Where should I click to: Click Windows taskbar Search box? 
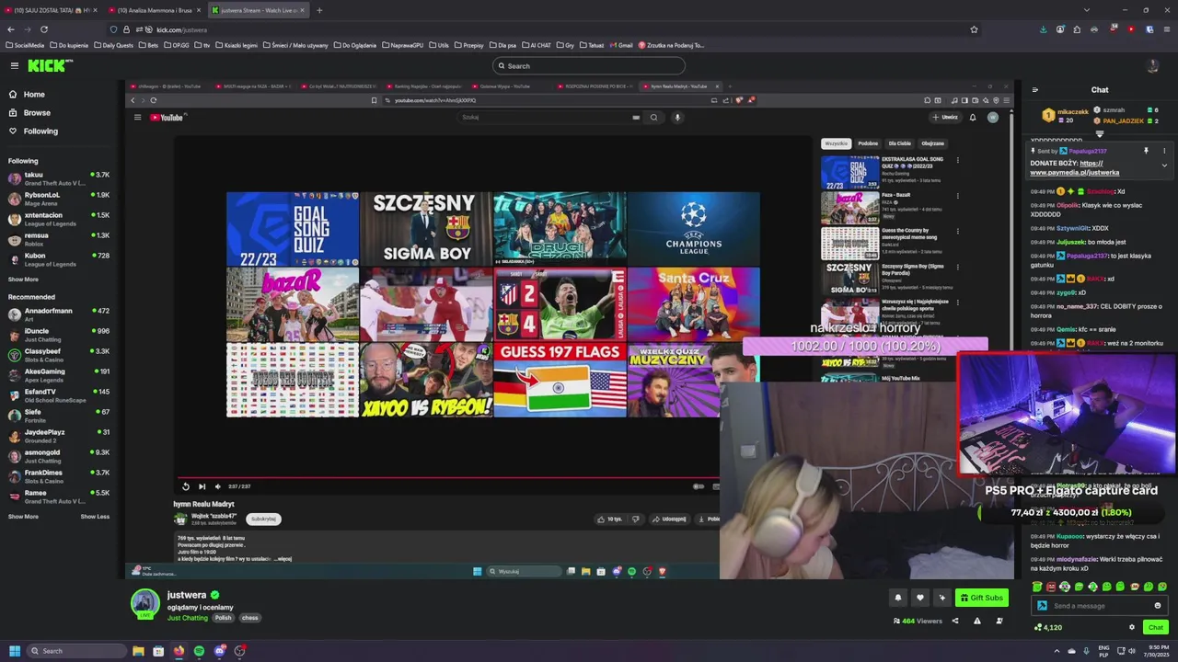pos(76,651)
